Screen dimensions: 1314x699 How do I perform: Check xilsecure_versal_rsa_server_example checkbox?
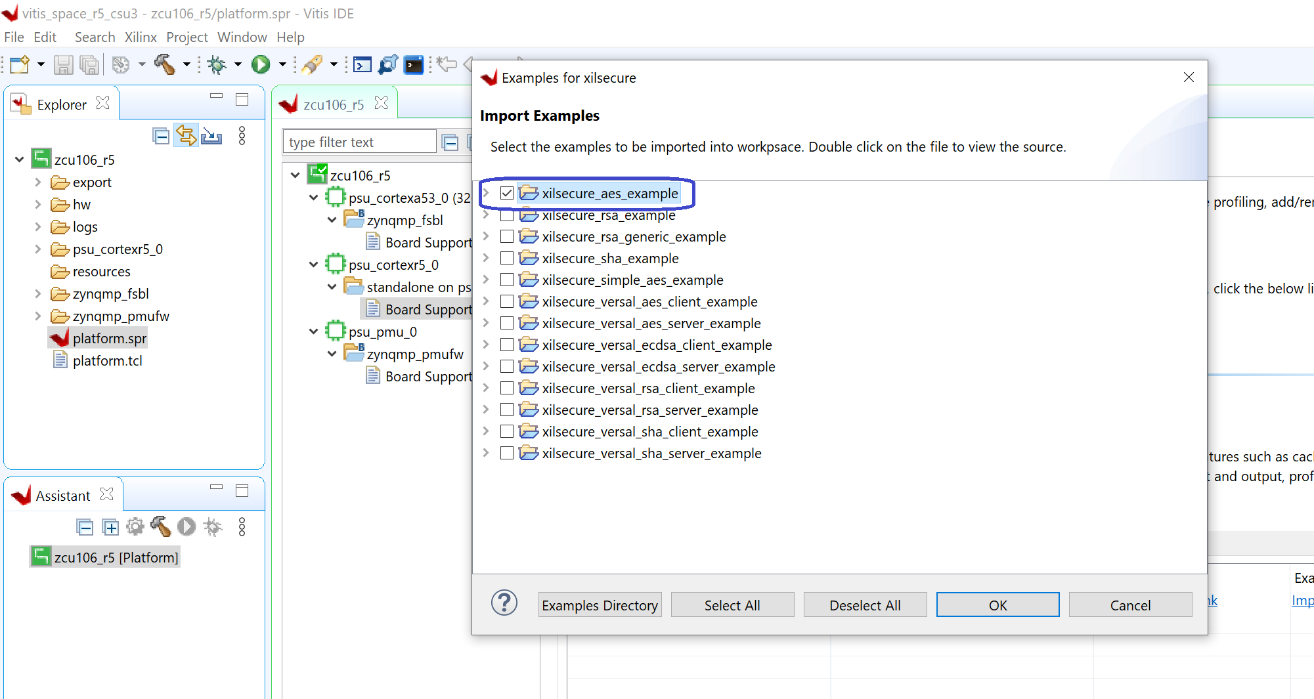tap(507, 410)
